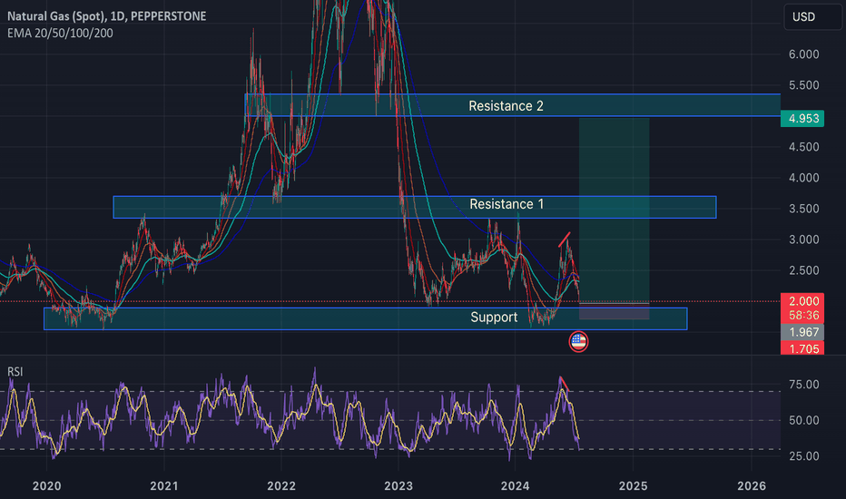Click the 1.705 stop price tag
Image resolution: width=846 pixels, height=499 pixels.
(x=802, y=348)
